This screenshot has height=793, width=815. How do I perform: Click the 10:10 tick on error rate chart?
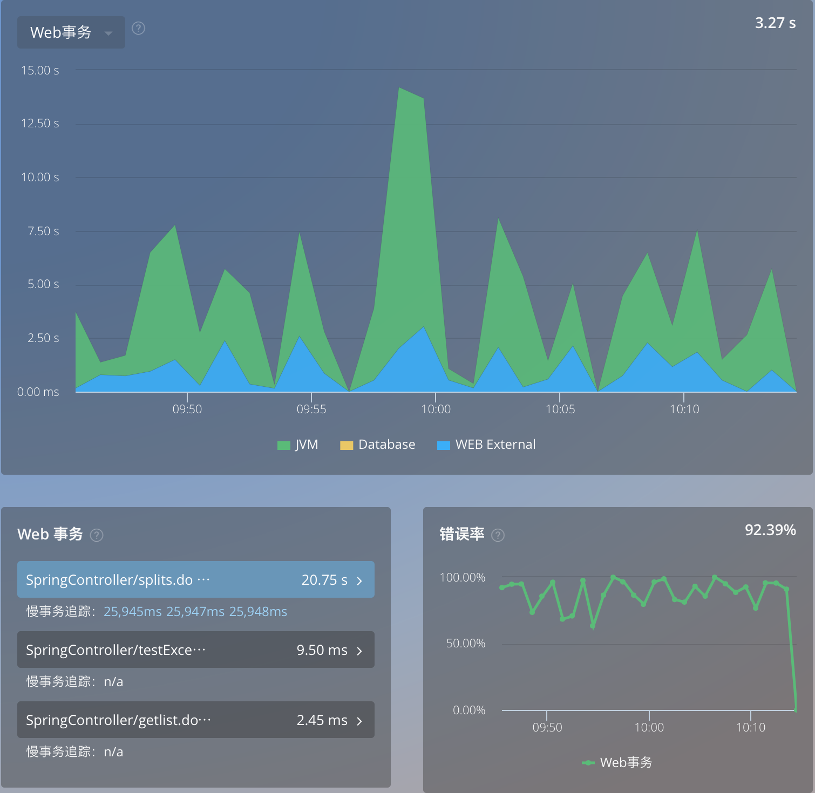[x=751, y=727]
